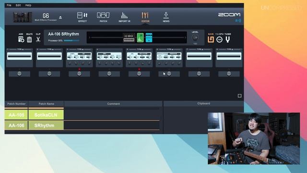Click comment field of AA-105 row
307x173 pixels.
(112, 115)
